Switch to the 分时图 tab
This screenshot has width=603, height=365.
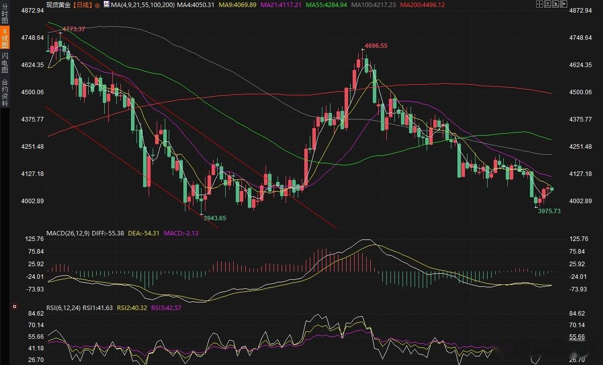(x=5, y=13)
